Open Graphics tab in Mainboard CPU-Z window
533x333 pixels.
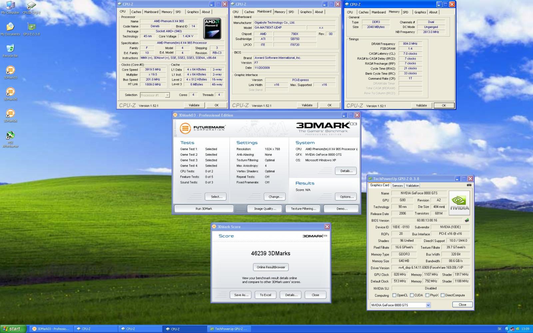(x=305, y=12)
